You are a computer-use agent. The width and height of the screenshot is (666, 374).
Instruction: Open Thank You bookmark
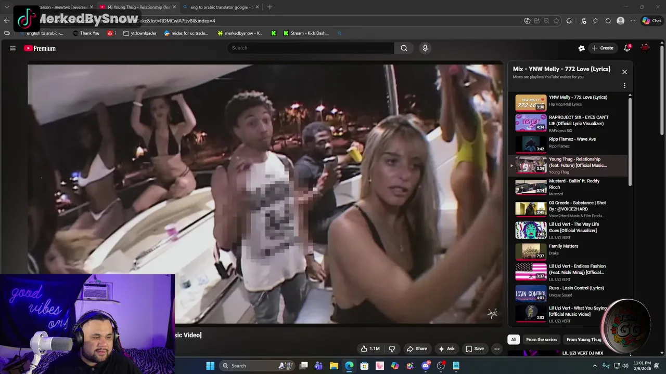coord(86,33)
